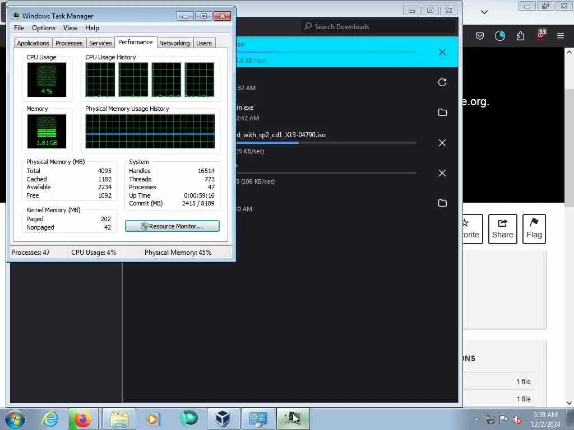Open the View menu in Task Manager
Screen dimensions: 574x430
pos(70,28)
